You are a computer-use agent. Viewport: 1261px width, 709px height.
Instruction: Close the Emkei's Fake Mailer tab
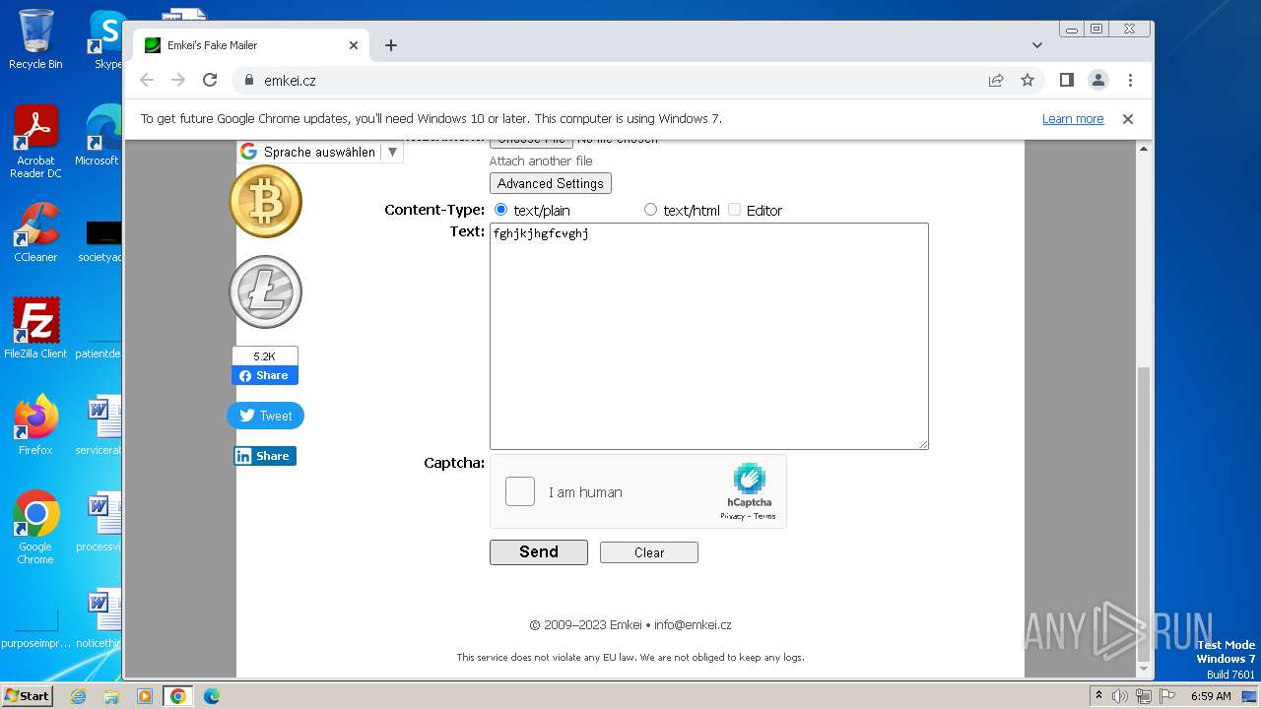click(x=354, y=45)
